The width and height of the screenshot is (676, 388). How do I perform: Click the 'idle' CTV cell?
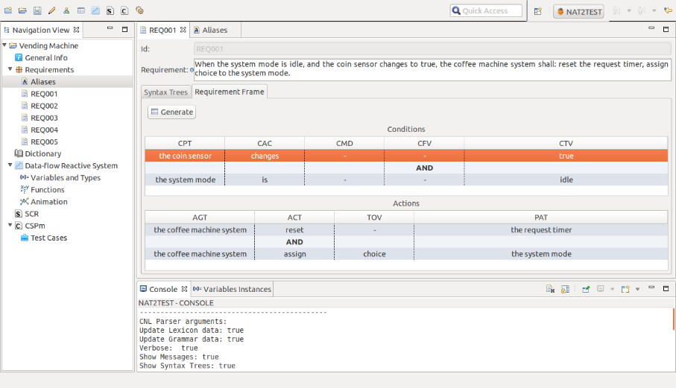[566, 180]
